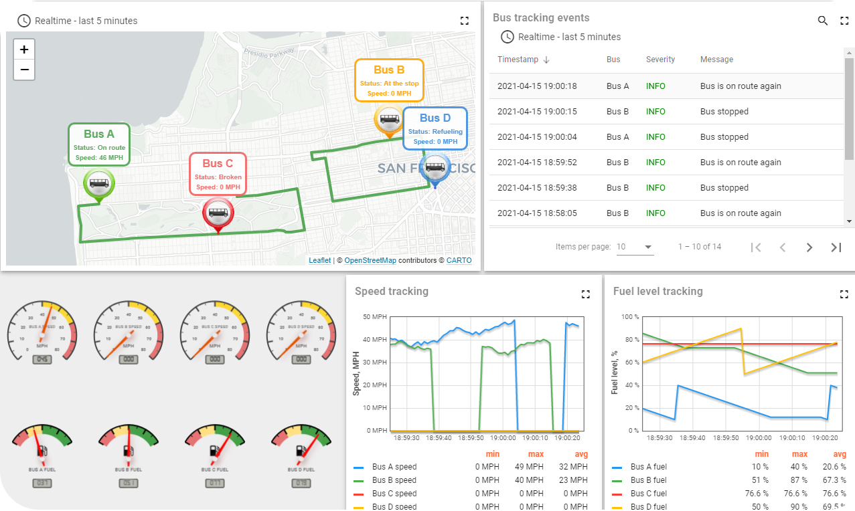Sort events by Bus column

point(613,60)
